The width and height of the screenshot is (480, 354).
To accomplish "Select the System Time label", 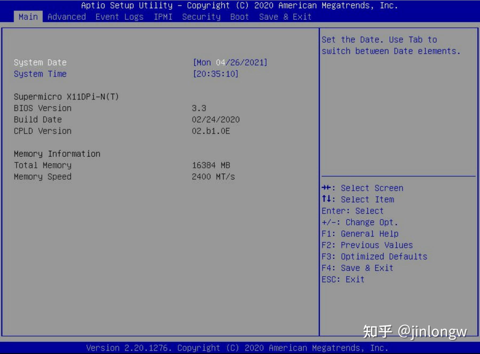I will 40,74.
